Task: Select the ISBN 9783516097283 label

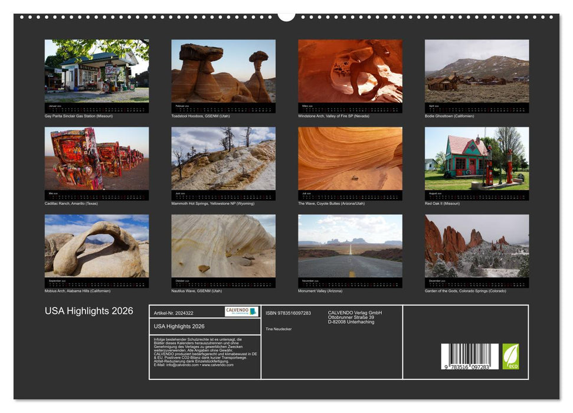Action: pos(288,313)
